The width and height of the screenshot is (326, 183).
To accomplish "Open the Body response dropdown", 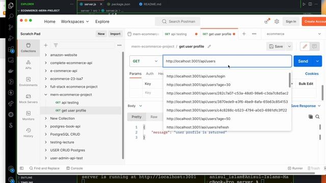I will pyautogui.click(x=134, y=106).
